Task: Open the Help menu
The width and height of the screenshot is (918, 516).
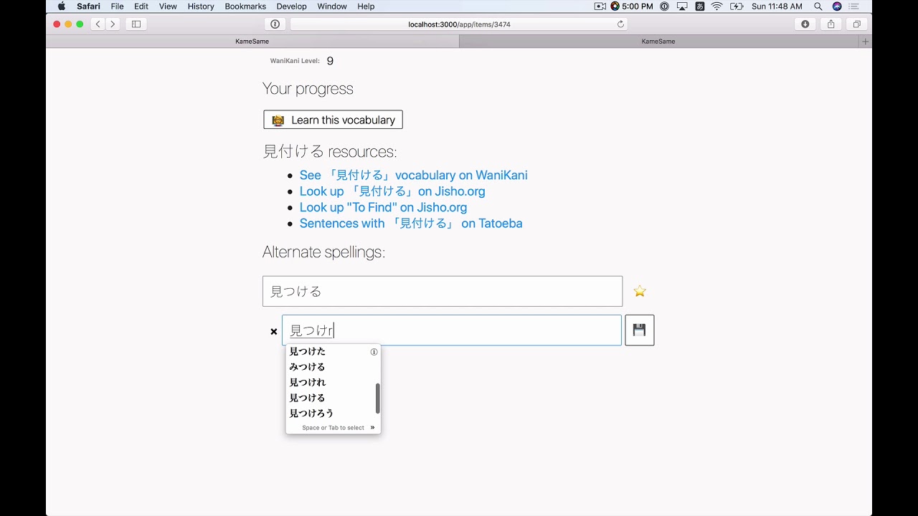Action: [x=366, y=6]
